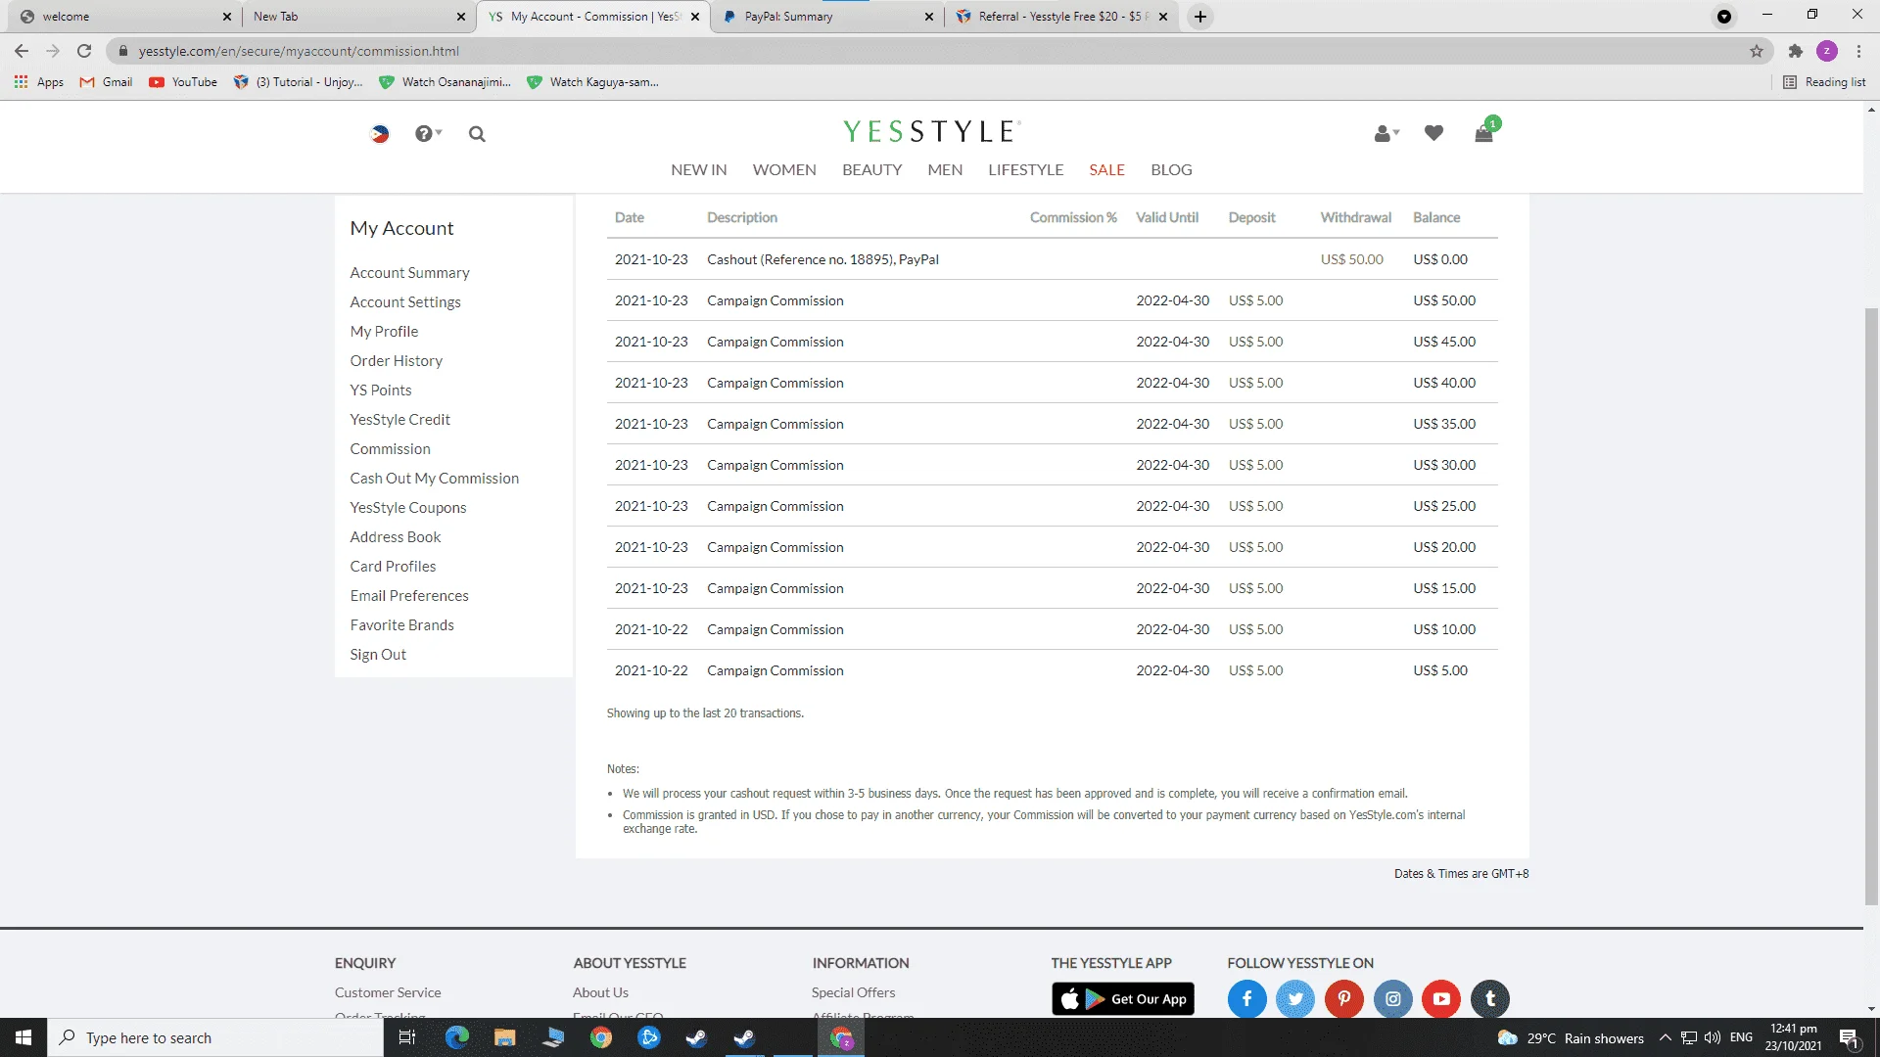This screenshot has width=1880, height=1057.
Task: Open Cash Out My Commission link
Action: click(435, 479)
